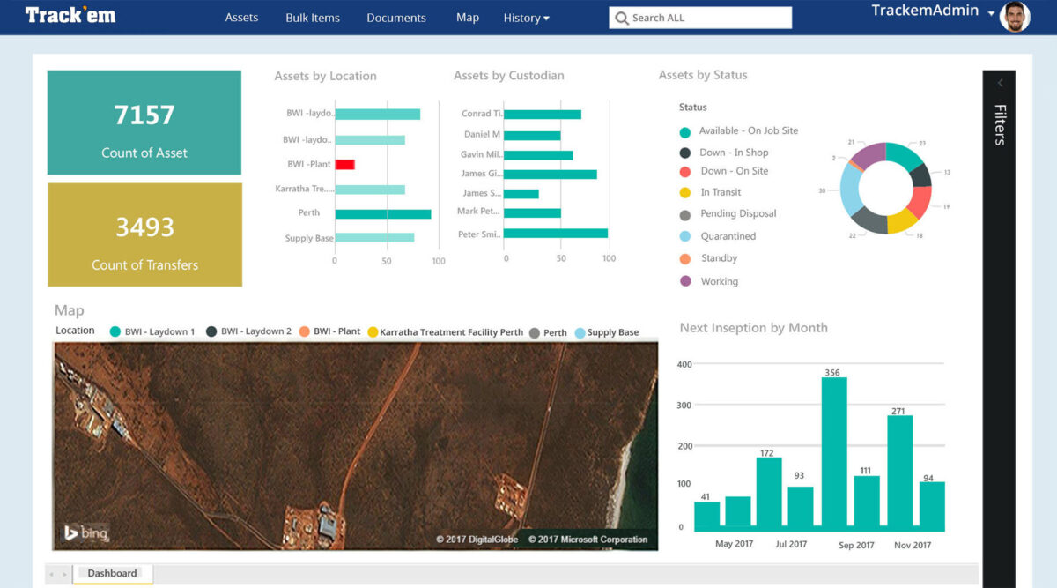Click next sheet arrow beside Dashboard tab
This screenshot has height=588, width=1057.
click(x=64, y=574)
